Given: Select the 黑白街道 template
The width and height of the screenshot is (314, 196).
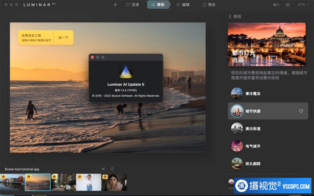Looking at the screenshot, I should (268, 128).
